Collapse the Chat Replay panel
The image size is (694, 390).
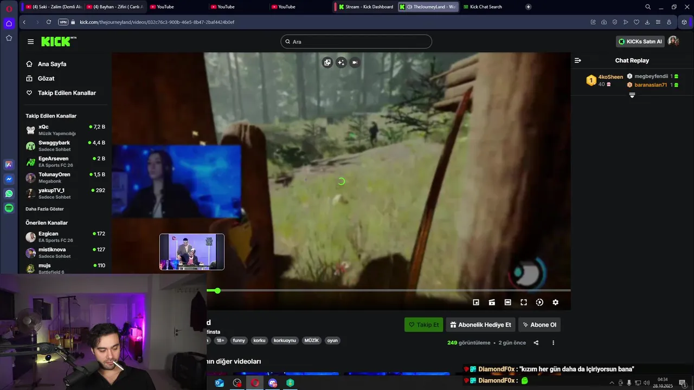point(578,61)
